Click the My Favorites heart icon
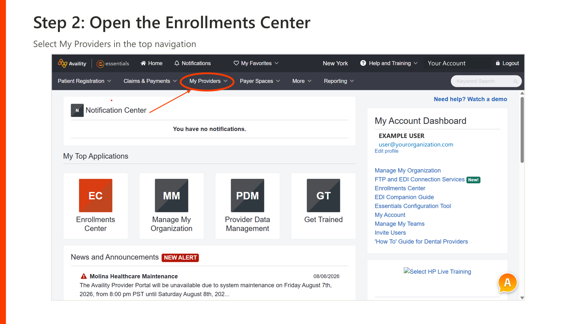 pos(236,63)
